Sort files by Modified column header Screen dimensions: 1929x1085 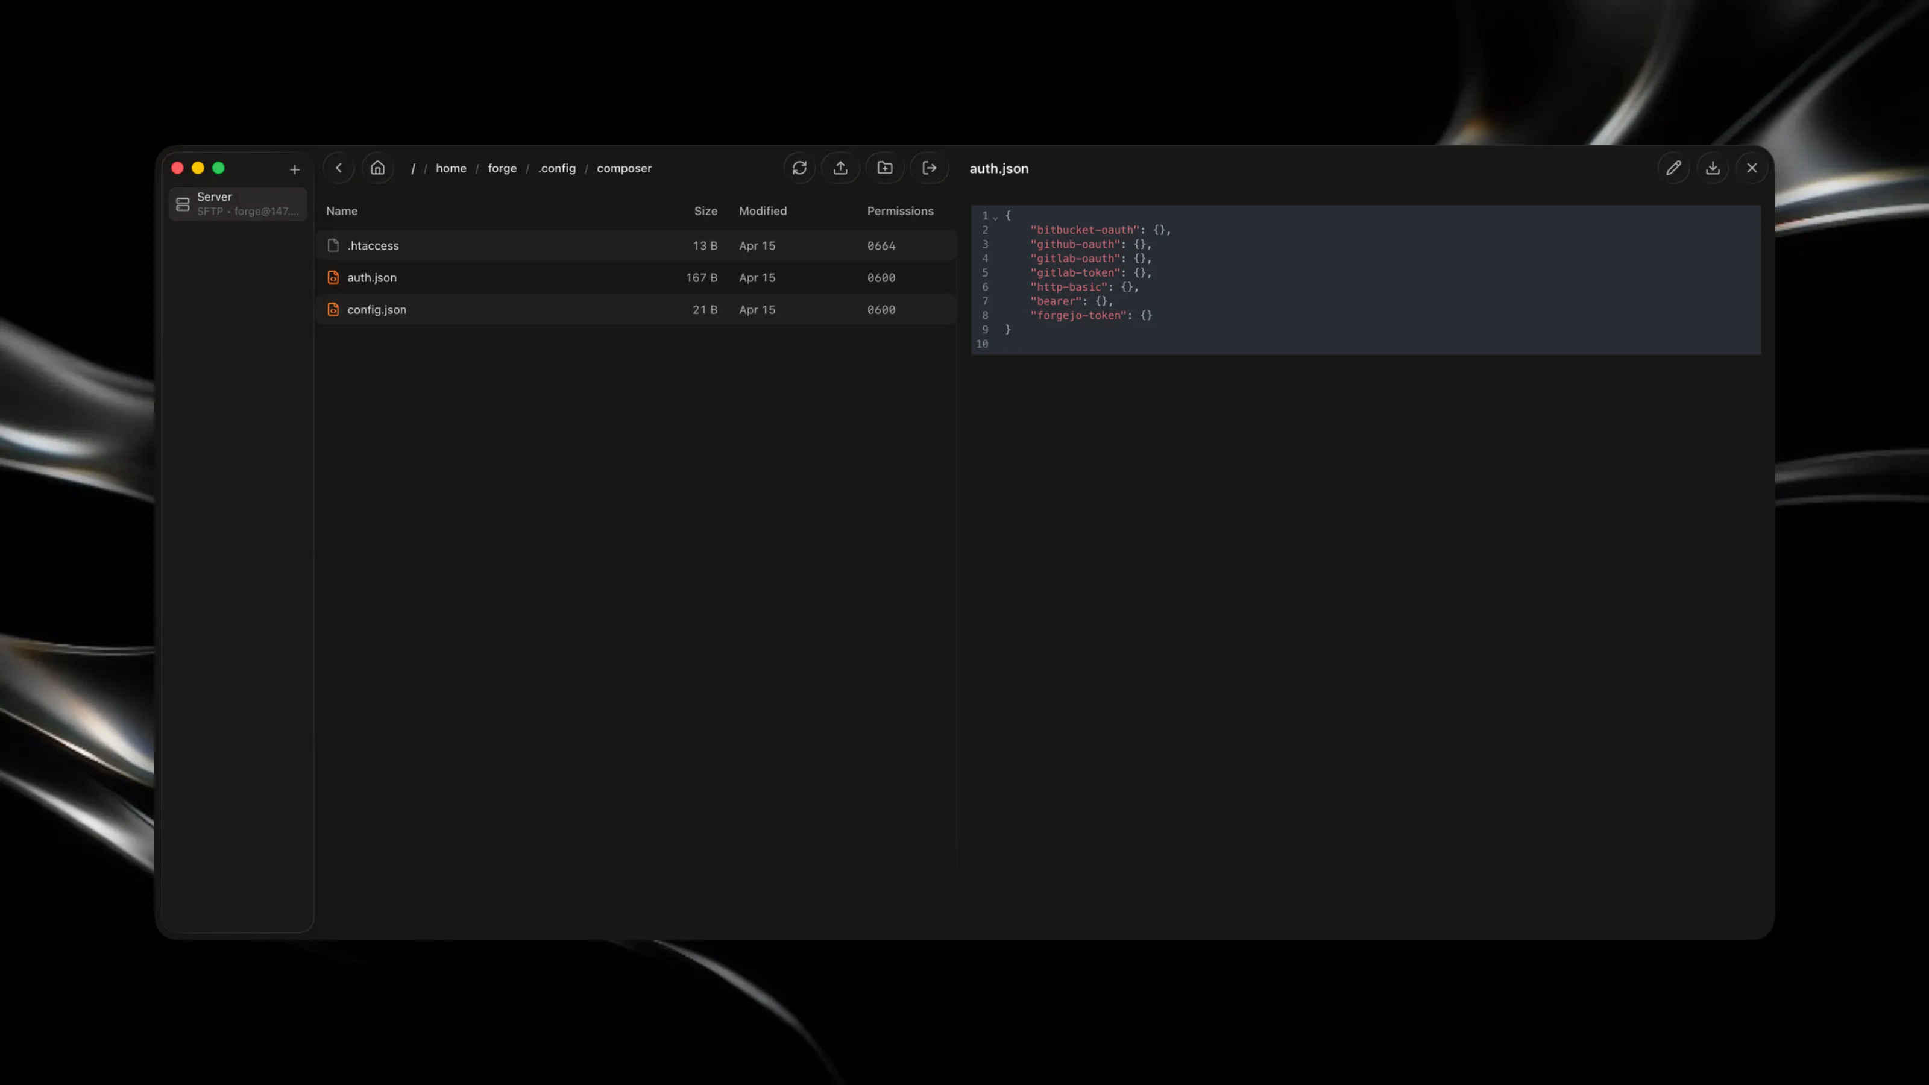[x=763, y=211]
